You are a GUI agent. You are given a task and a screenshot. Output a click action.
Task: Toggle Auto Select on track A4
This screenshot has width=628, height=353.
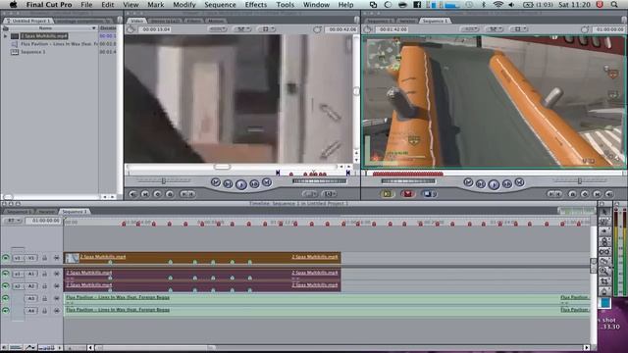click(57, 311)
